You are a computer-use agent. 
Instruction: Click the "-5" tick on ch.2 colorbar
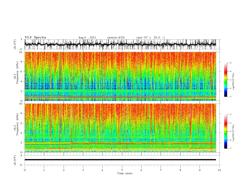[x=230, y=131]
